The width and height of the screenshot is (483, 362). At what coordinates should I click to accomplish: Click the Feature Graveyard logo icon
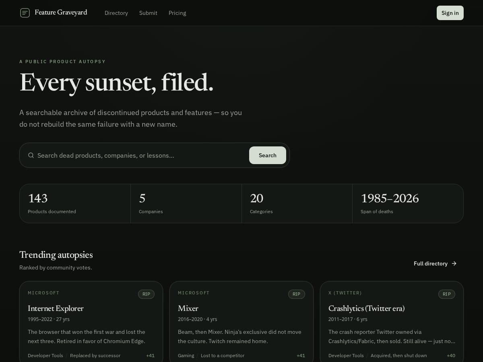25,13
